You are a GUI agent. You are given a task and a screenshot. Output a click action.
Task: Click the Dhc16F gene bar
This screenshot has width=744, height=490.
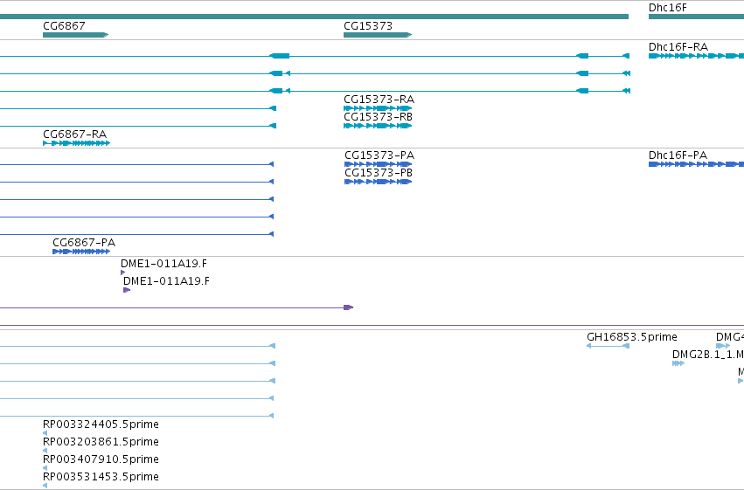coord(696,17)
